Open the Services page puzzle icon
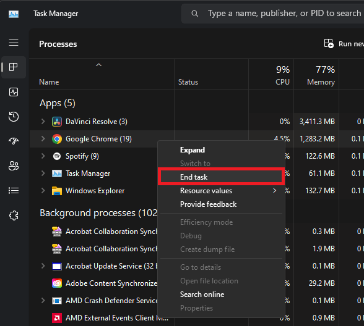 [14, 215]
